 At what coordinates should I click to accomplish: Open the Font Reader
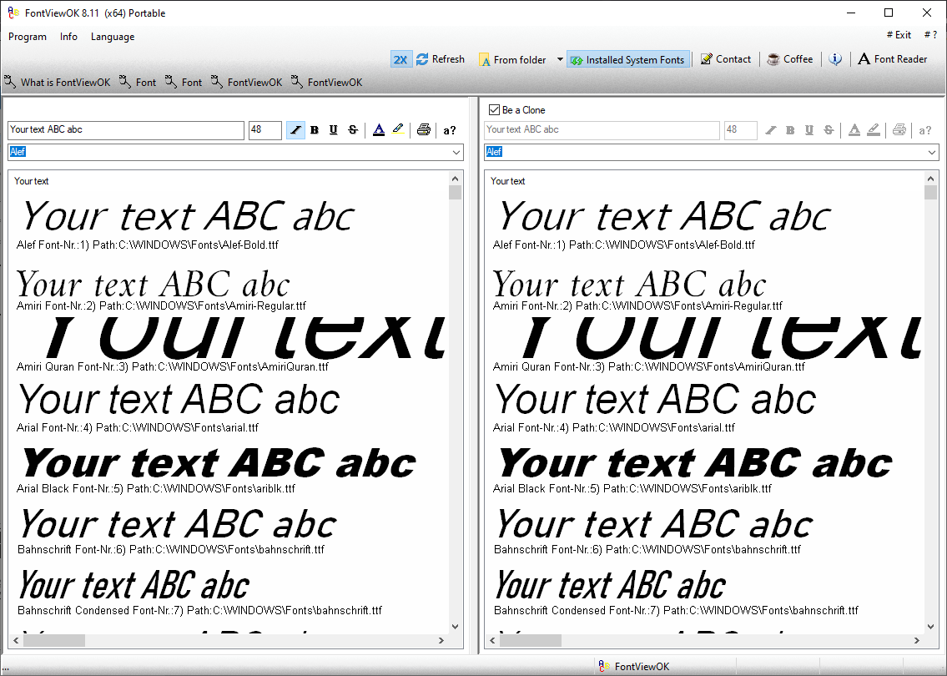(893, 59)
